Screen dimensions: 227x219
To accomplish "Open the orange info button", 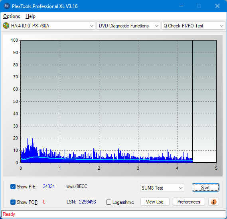I will (x=213, y=202).
